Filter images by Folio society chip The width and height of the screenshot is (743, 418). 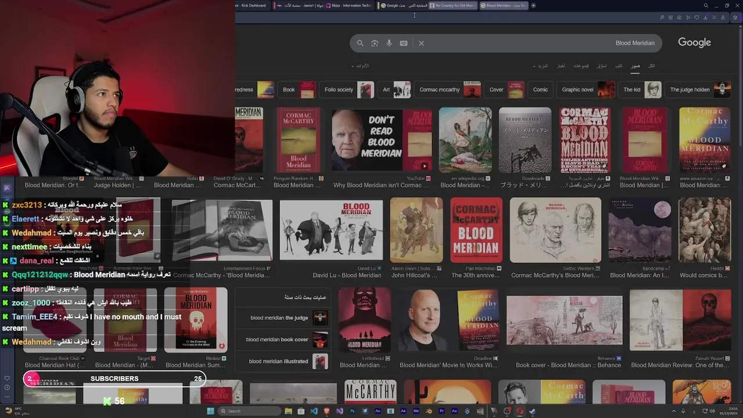pos(348,90)
